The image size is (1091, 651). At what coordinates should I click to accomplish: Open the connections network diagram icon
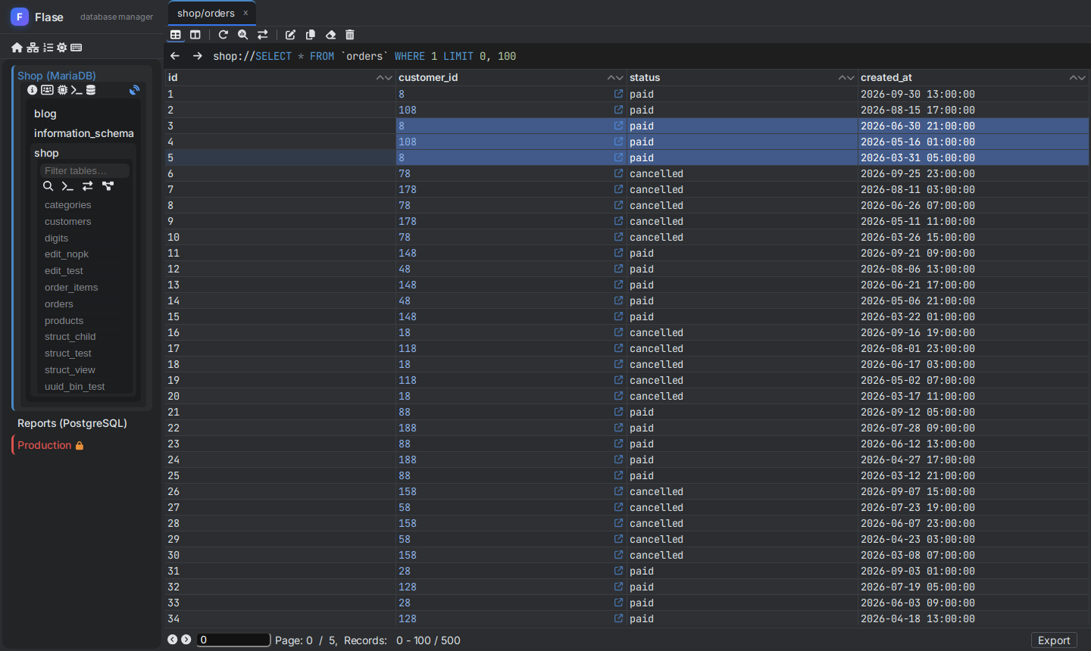point(33,48)
